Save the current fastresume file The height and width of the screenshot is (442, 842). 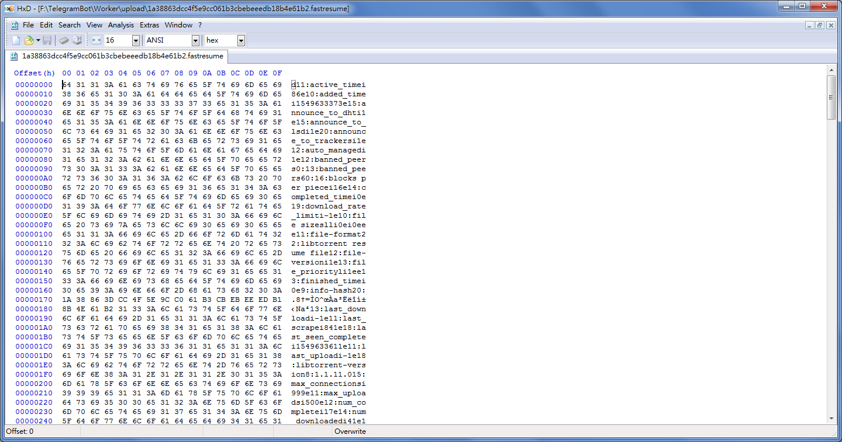[x=47, y=40]
